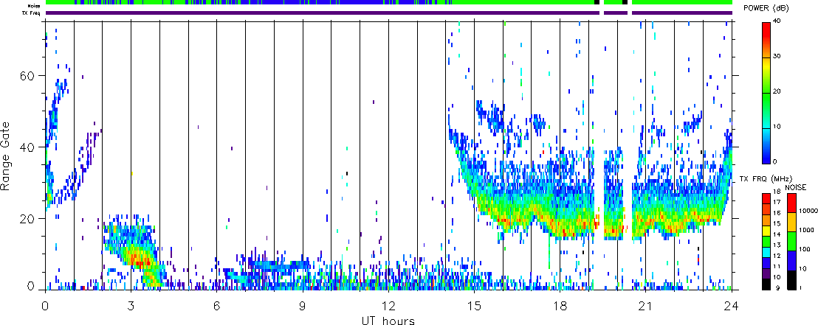Click the UT hours axis title
This screenshot has width=818, height=325.
tap(388, 320)
